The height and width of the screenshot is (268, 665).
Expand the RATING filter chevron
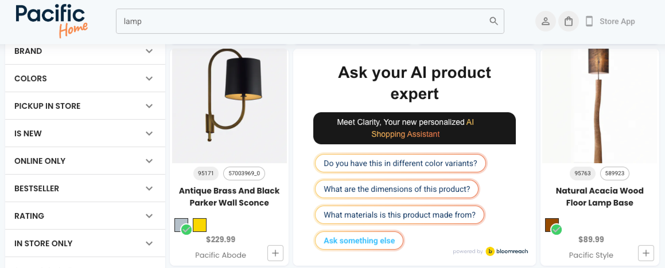tap(149, 216)
